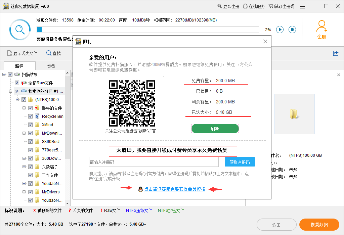344x235 pixels.
Task: Click the 丢失的文件 question folder icon
Action: coord(37,108)
